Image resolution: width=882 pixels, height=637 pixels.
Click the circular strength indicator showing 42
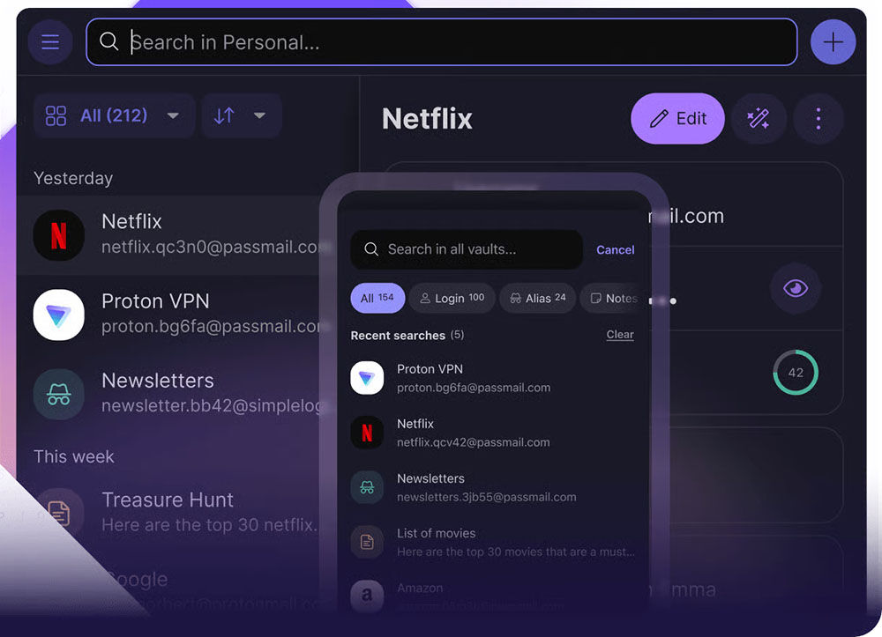click(x=796, y=373)
